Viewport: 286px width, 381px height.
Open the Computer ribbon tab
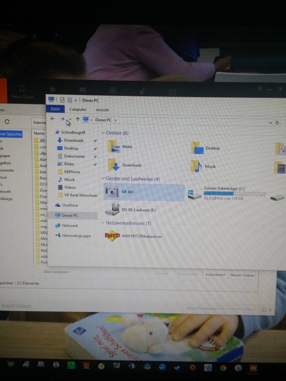[x=78, y=109]
